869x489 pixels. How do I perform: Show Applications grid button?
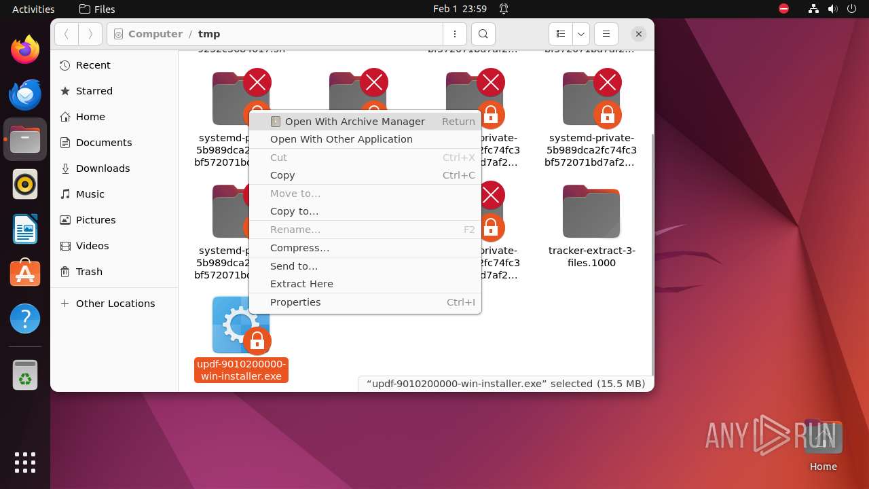tap(25, 462)
